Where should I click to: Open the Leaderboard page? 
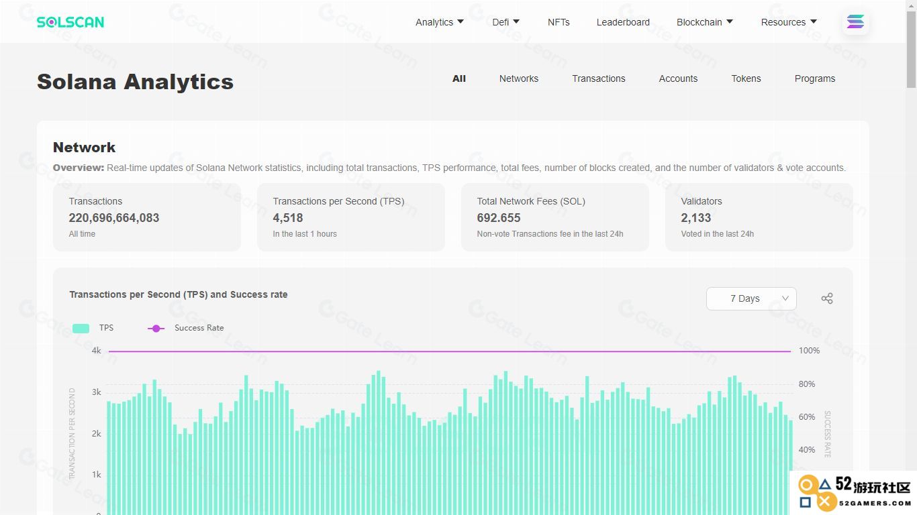[x=623, y=22]
